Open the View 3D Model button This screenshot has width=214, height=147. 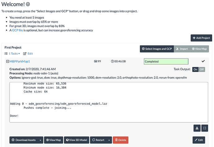(77, 140)
